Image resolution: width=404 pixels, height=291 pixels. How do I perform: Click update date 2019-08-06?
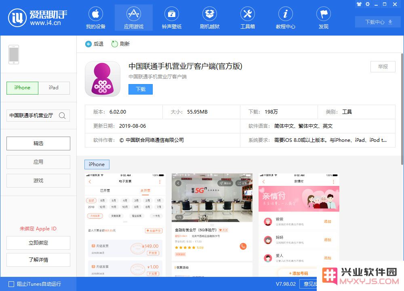pyautogui.click(x=133, y=126)
